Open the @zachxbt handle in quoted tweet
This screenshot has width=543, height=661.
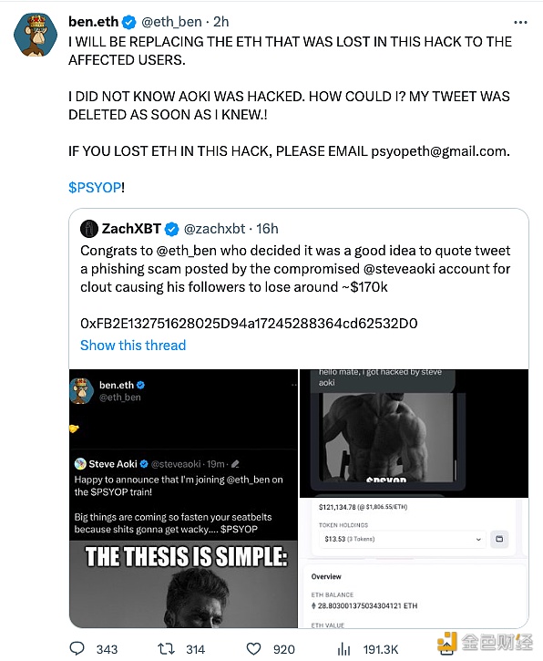tap(214, 229)
